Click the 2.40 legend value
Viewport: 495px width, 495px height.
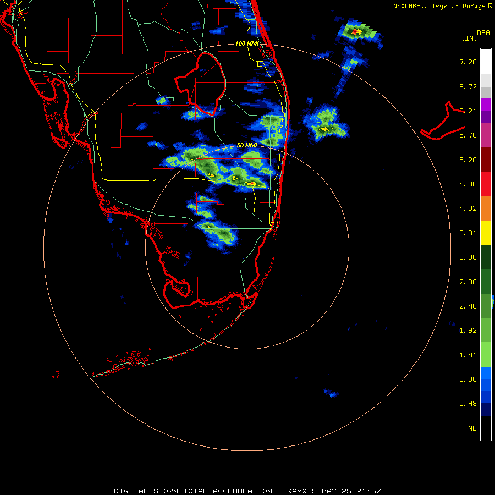(x=468, y=306)
